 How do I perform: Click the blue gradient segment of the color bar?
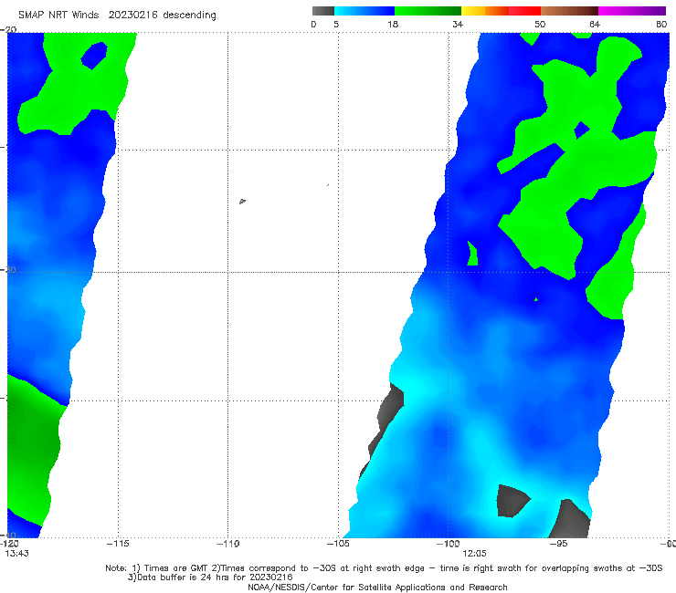pyautogui.click(x=364, y=11)
